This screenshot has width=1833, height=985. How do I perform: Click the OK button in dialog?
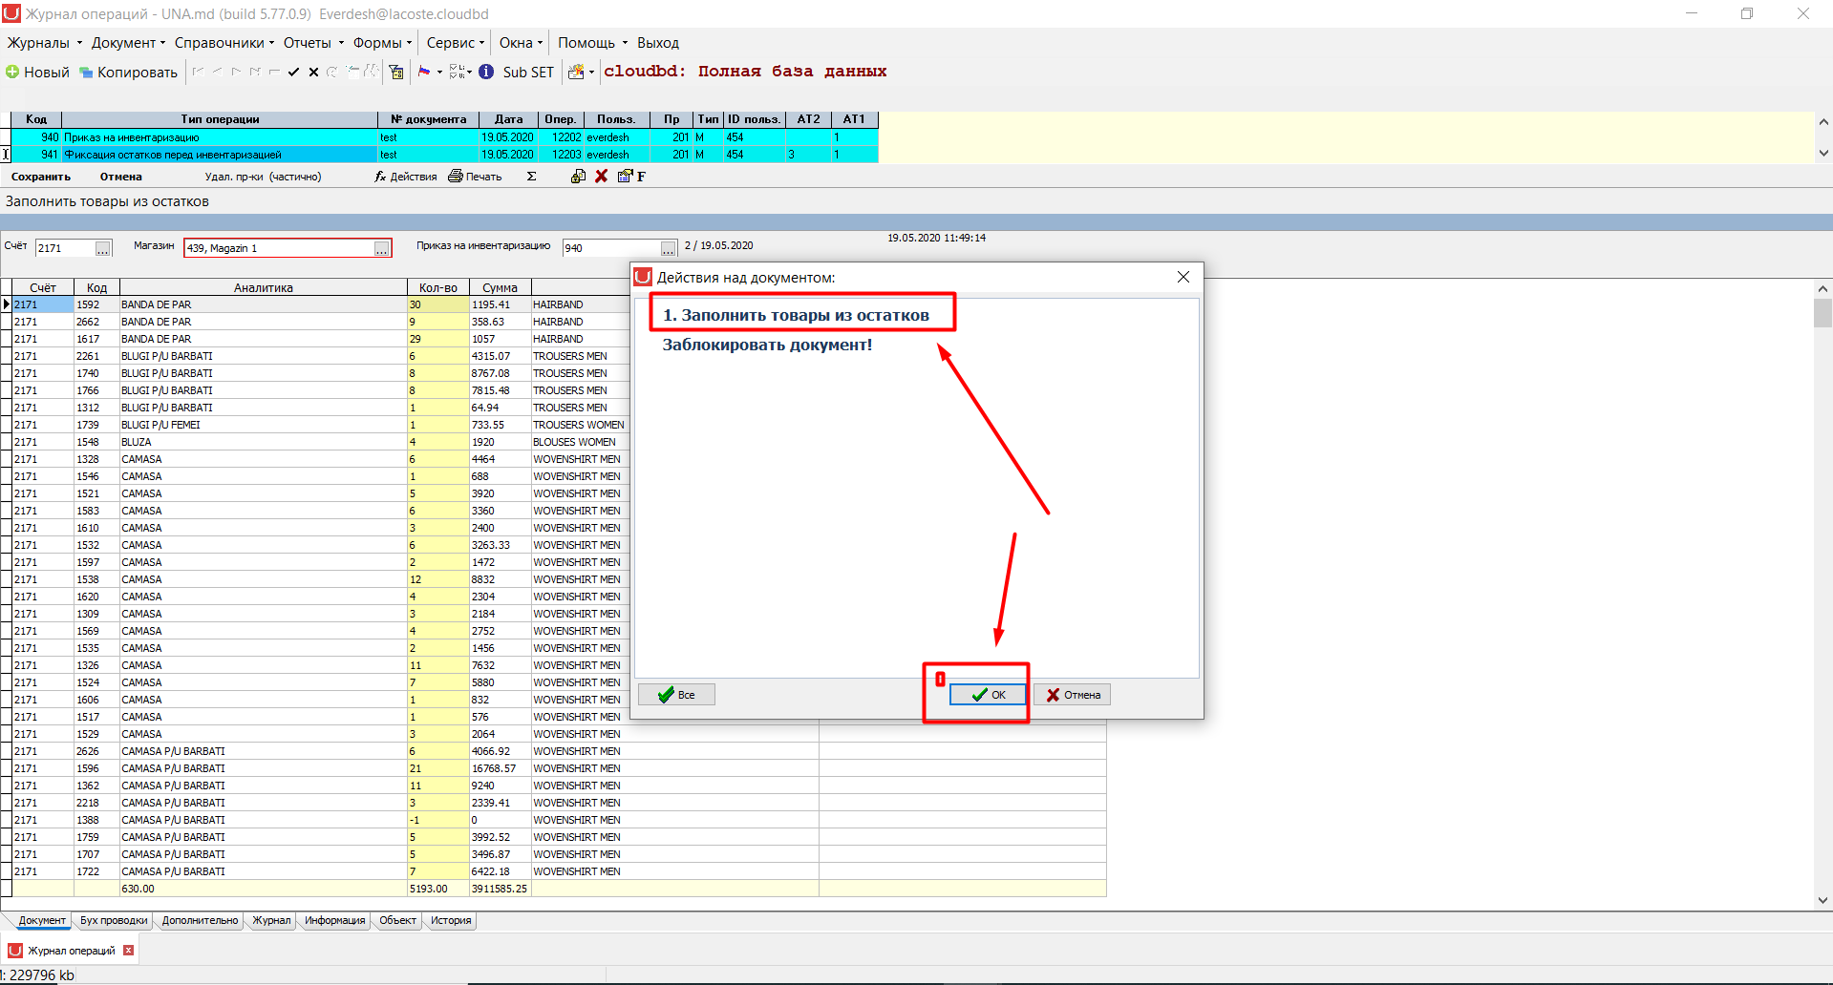(x=988, y=695)
